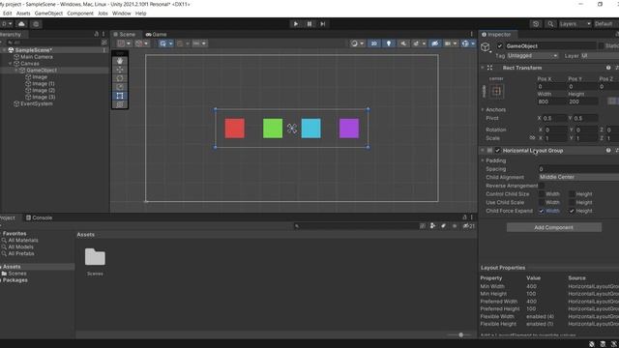Image resolution: width=619 pixels, height=348 pixels.
Task: Open the GameObject menu
Action: [x=48, y=13]
